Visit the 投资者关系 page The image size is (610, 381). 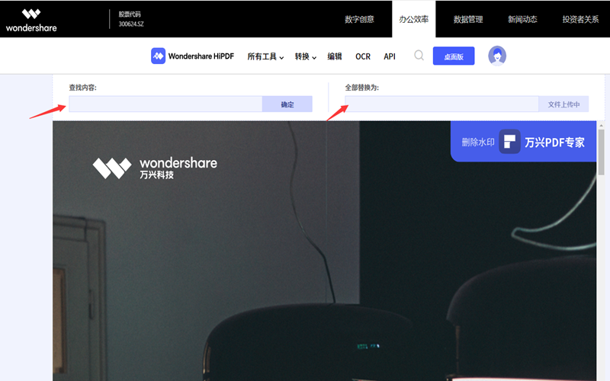(581, 19)
